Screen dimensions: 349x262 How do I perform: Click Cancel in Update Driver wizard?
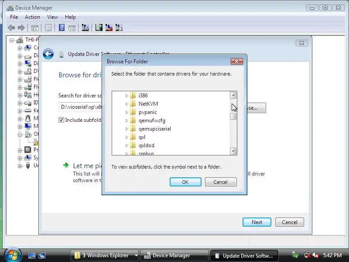(290, 222)
